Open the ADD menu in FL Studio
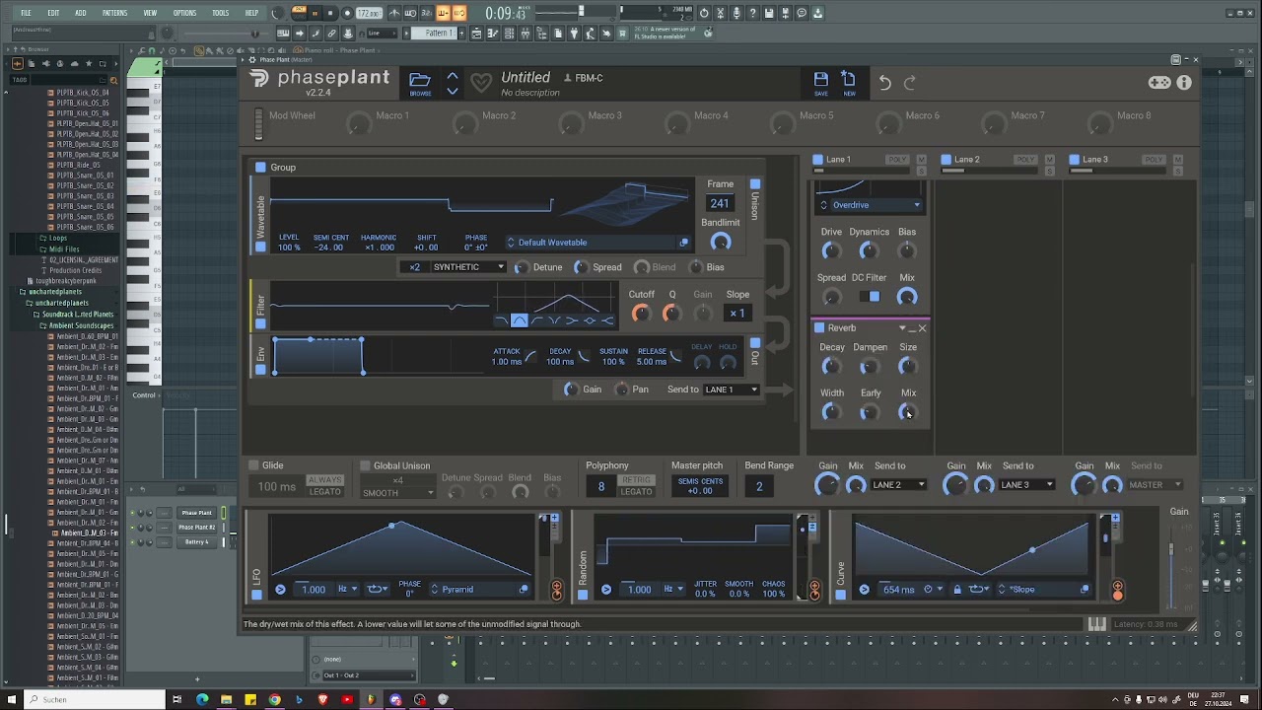Viewport: 1262px width, 710px height. point(80,13)
